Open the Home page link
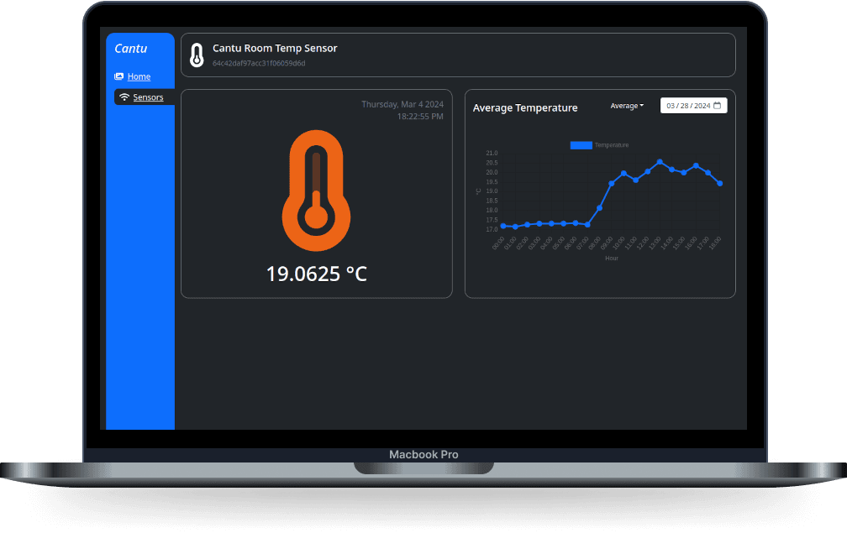The width and height of the screenshot is (847, 533). 139,76
